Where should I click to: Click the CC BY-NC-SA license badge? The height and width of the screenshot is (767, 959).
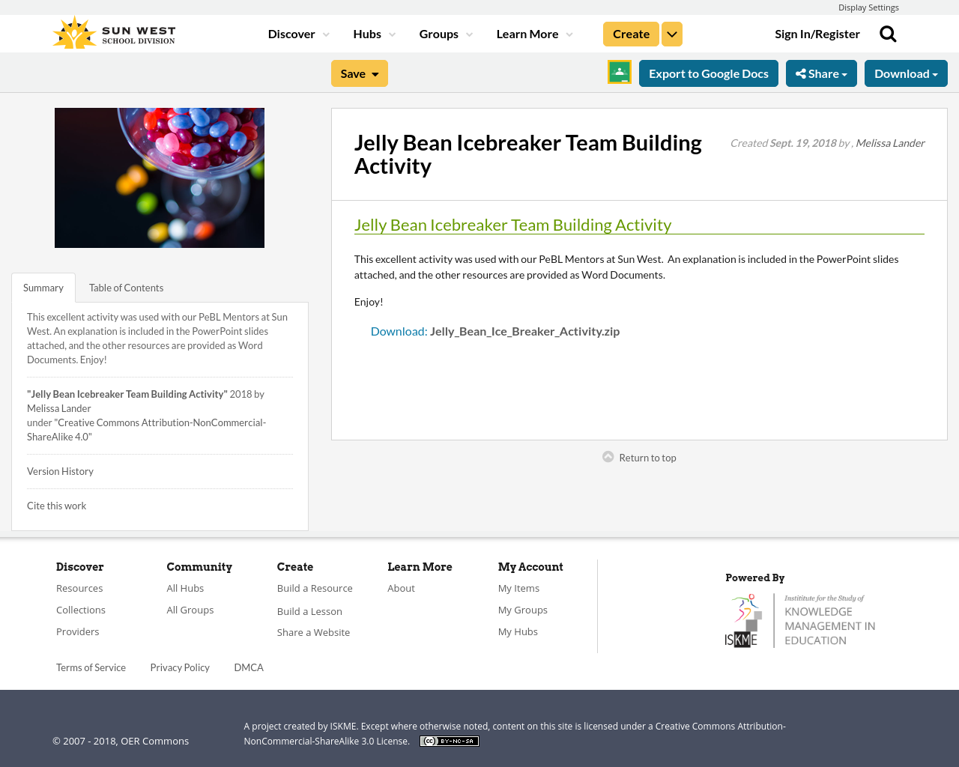[449, 740]
